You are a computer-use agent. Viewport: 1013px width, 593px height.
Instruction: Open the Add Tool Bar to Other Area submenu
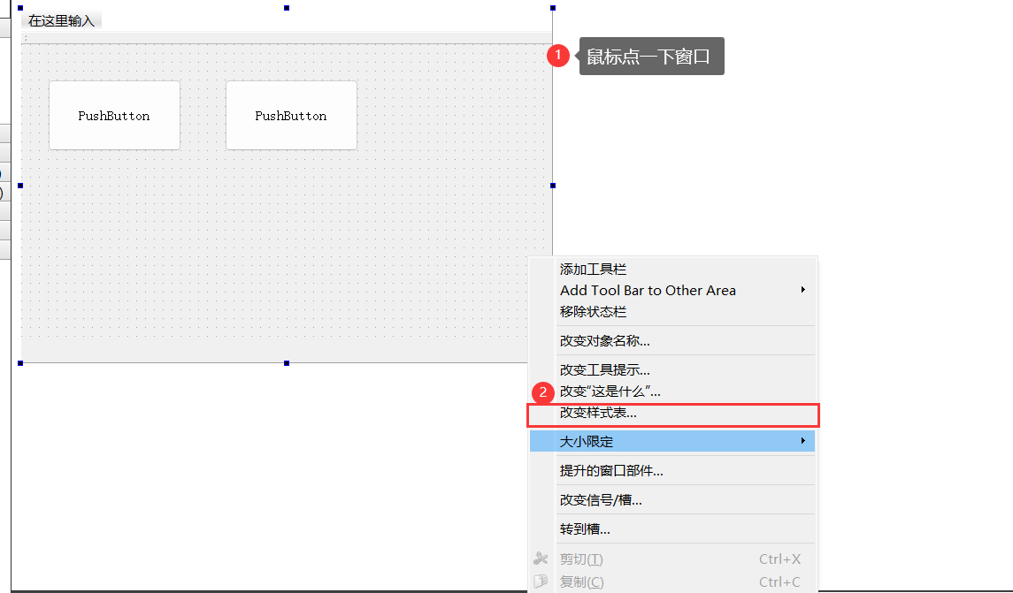(x=648, y=290)
